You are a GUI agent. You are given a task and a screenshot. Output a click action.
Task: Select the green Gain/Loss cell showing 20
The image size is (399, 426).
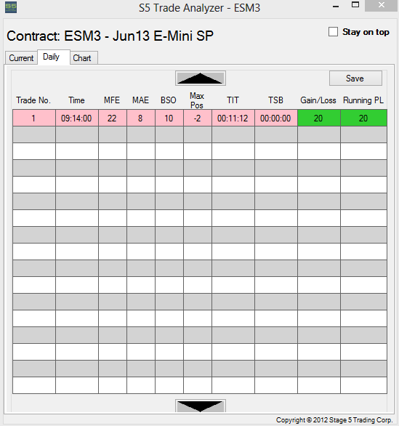pos(319,118)
